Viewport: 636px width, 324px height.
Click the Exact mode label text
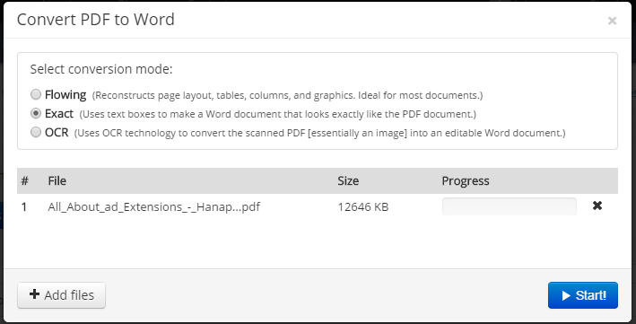[x=59, y=114]
